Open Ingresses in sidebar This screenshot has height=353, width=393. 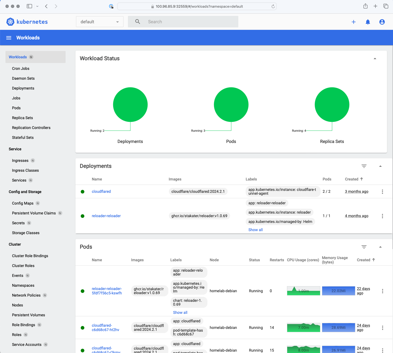point(20,160)
